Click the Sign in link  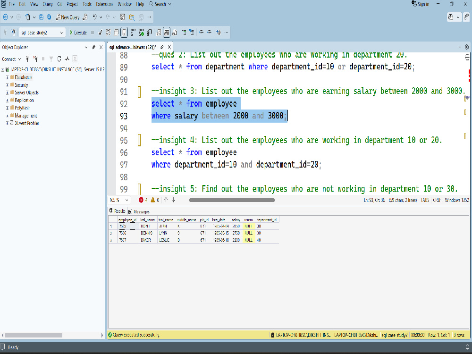420,4
